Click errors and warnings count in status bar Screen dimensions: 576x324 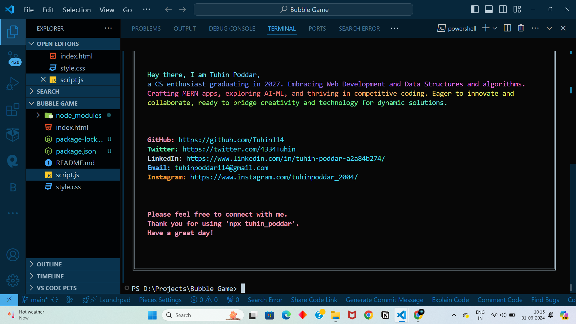tap(204, 300)
